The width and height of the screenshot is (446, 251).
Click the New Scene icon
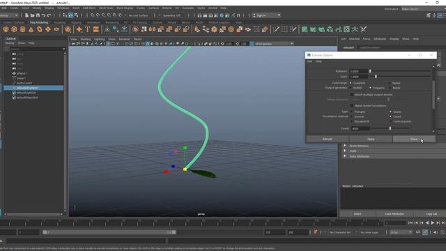[x=26, y=15]
